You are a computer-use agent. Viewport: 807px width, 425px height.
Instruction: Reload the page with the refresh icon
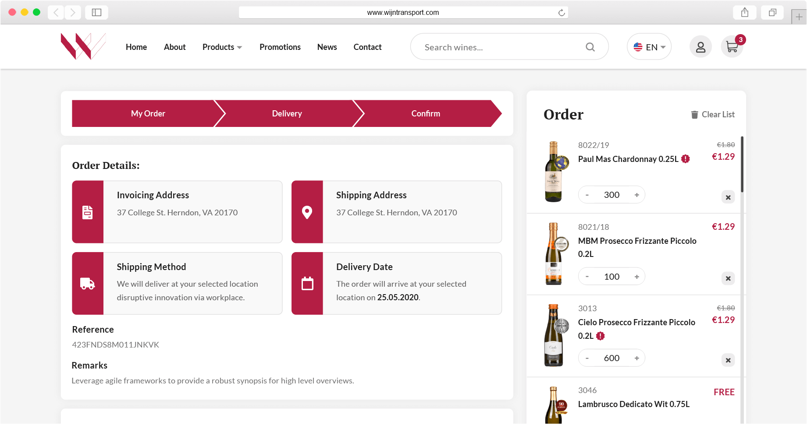(561, 12)
